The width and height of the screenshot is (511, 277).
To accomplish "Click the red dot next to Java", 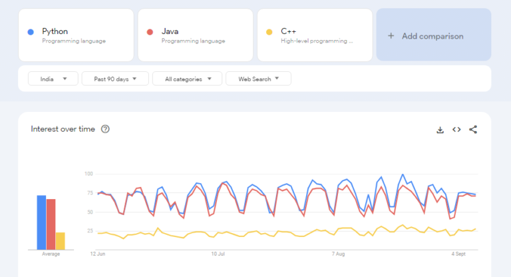I will pos(150,31).
